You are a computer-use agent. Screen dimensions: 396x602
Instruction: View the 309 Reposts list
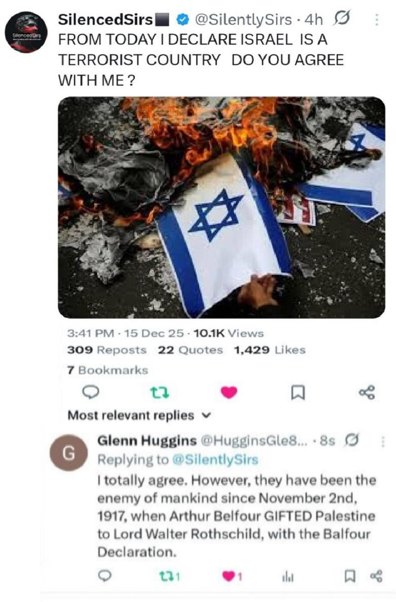(x=107, y=350)
